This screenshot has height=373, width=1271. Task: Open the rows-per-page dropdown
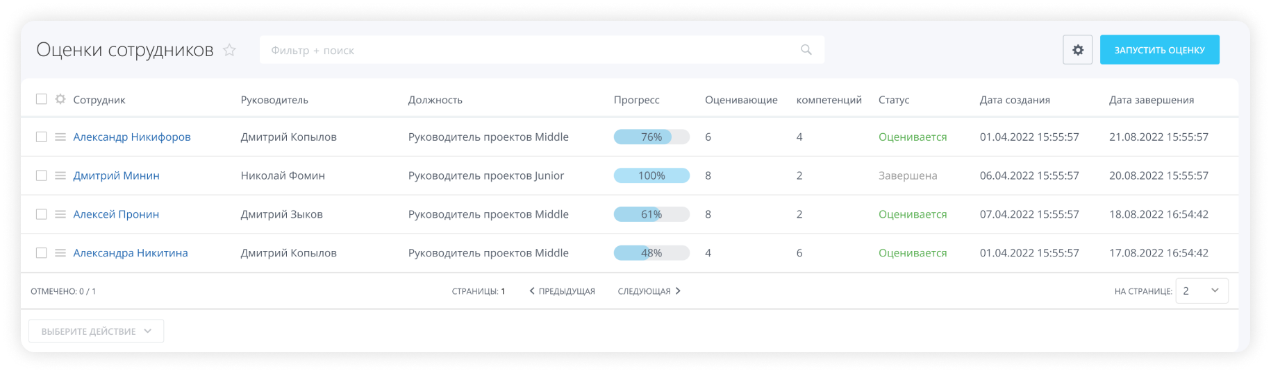[1202, 291]
